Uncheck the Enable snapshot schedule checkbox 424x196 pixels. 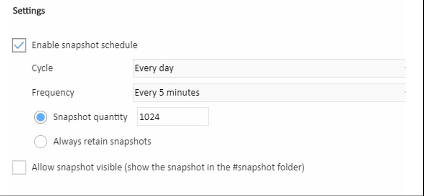point(19,45)
